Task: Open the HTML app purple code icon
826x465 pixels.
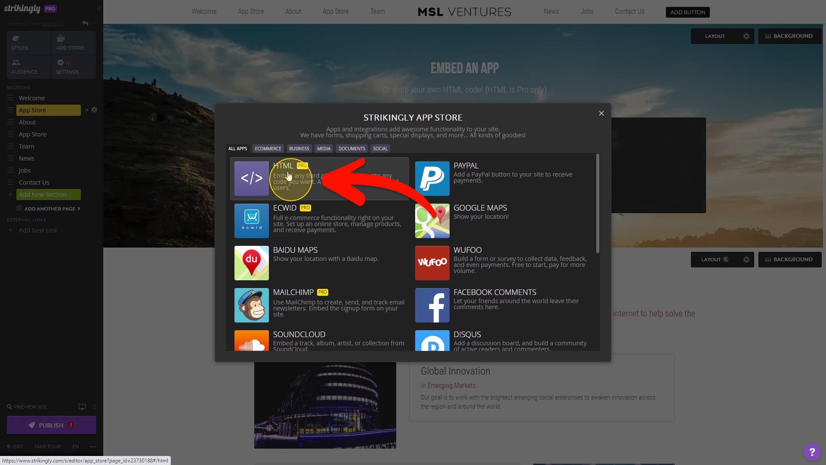Action: [x=252, y=179]
